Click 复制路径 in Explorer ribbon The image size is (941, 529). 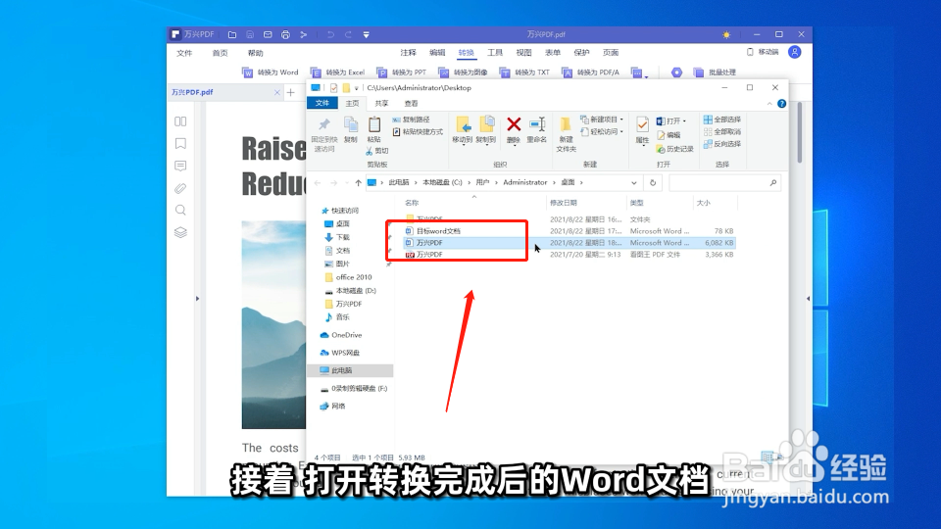(x=411, y=120)
